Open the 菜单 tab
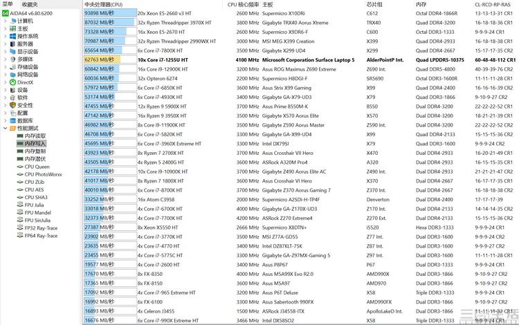Image resolution: width=519 pixels, height=325 pixels. click(8, 4)
